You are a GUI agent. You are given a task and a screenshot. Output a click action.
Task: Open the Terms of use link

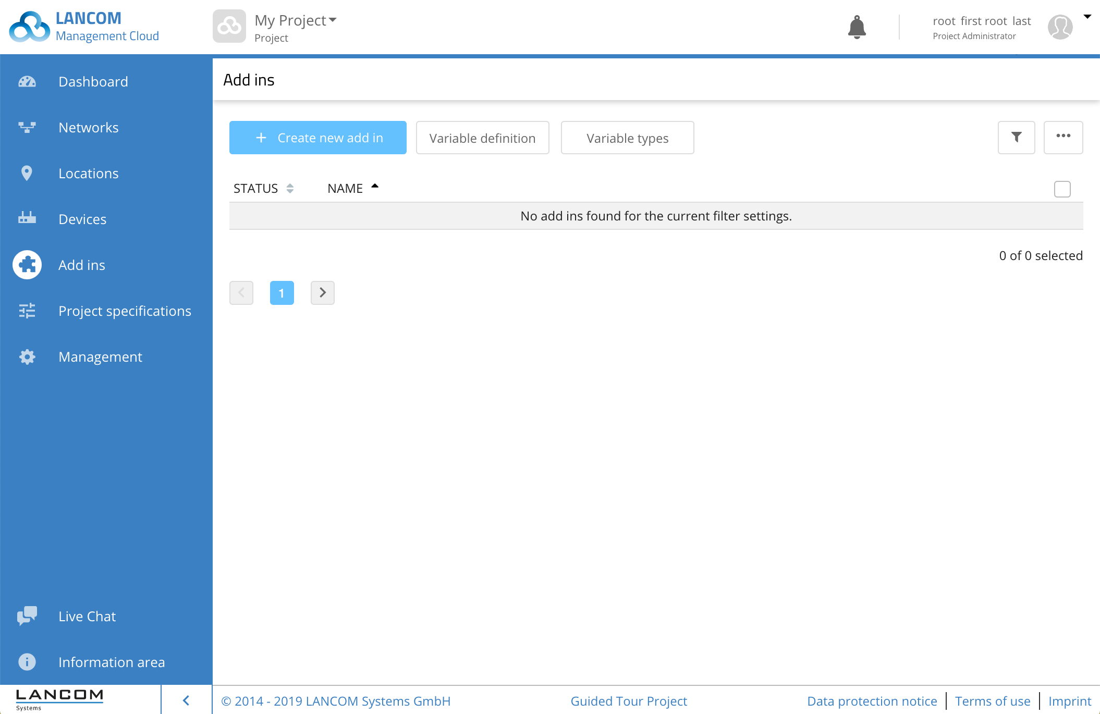click(x=992, y=701)
